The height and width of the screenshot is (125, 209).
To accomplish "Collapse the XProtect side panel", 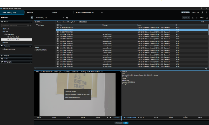I will [32, 17].
